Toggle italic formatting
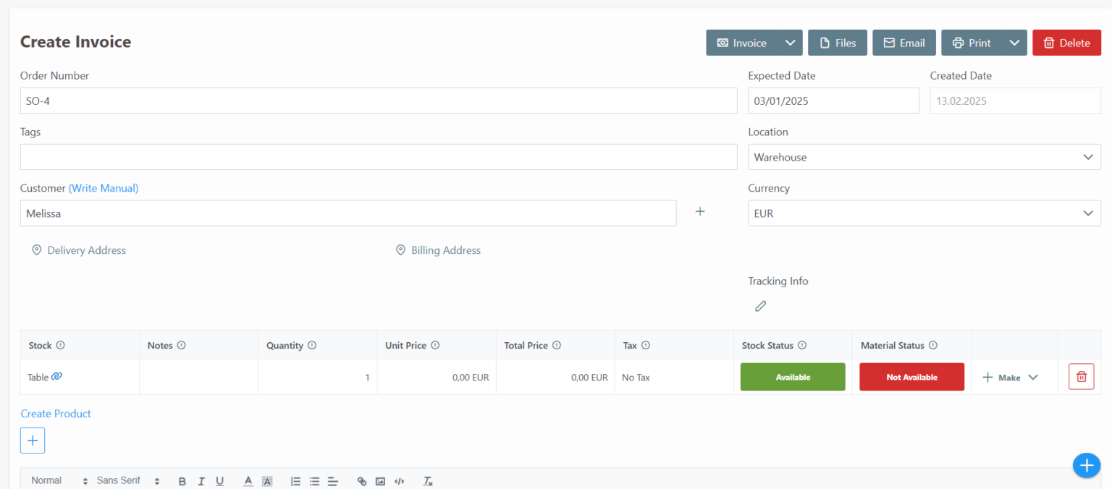Viewport: 1112px width, 489px height. (201, 480)
